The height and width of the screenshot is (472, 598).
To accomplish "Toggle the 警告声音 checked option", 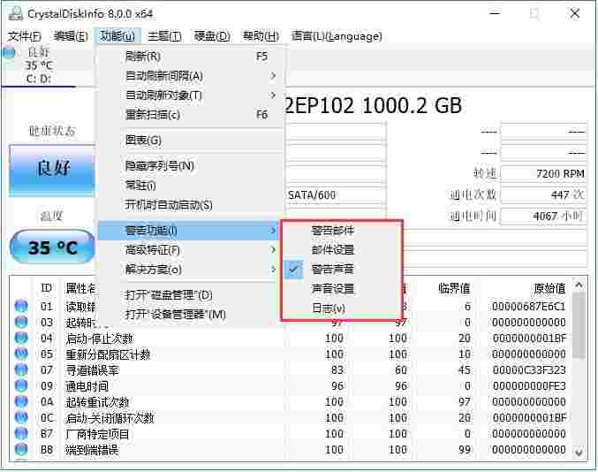I will [342, 270].
